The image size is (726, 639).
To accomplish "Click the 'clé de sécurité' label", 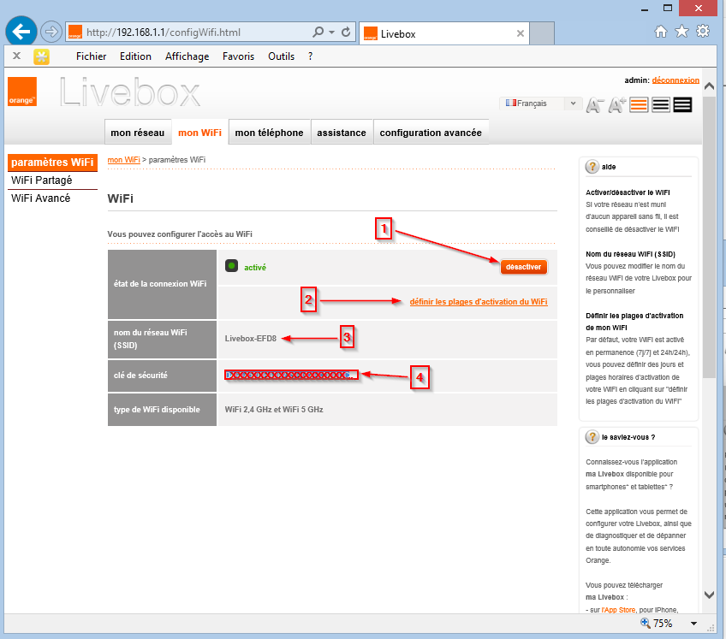I will (x=140, y=376).
